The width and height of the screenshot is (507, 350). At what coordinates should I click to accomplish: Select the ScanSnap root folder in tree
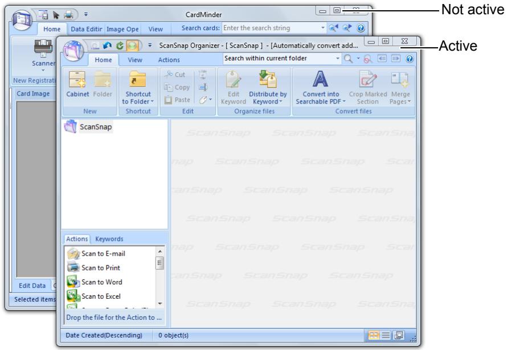(88, 126)
